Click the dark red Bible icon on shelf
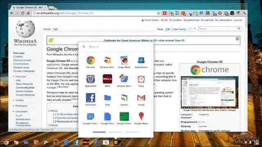The width and height of the screenshot is (262, 147). pyautogui.click(x=86, y=143)
